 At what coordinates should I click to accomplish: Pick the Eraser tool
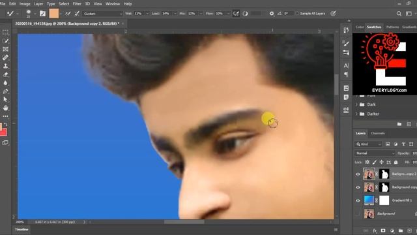click(x=5, y=74)
